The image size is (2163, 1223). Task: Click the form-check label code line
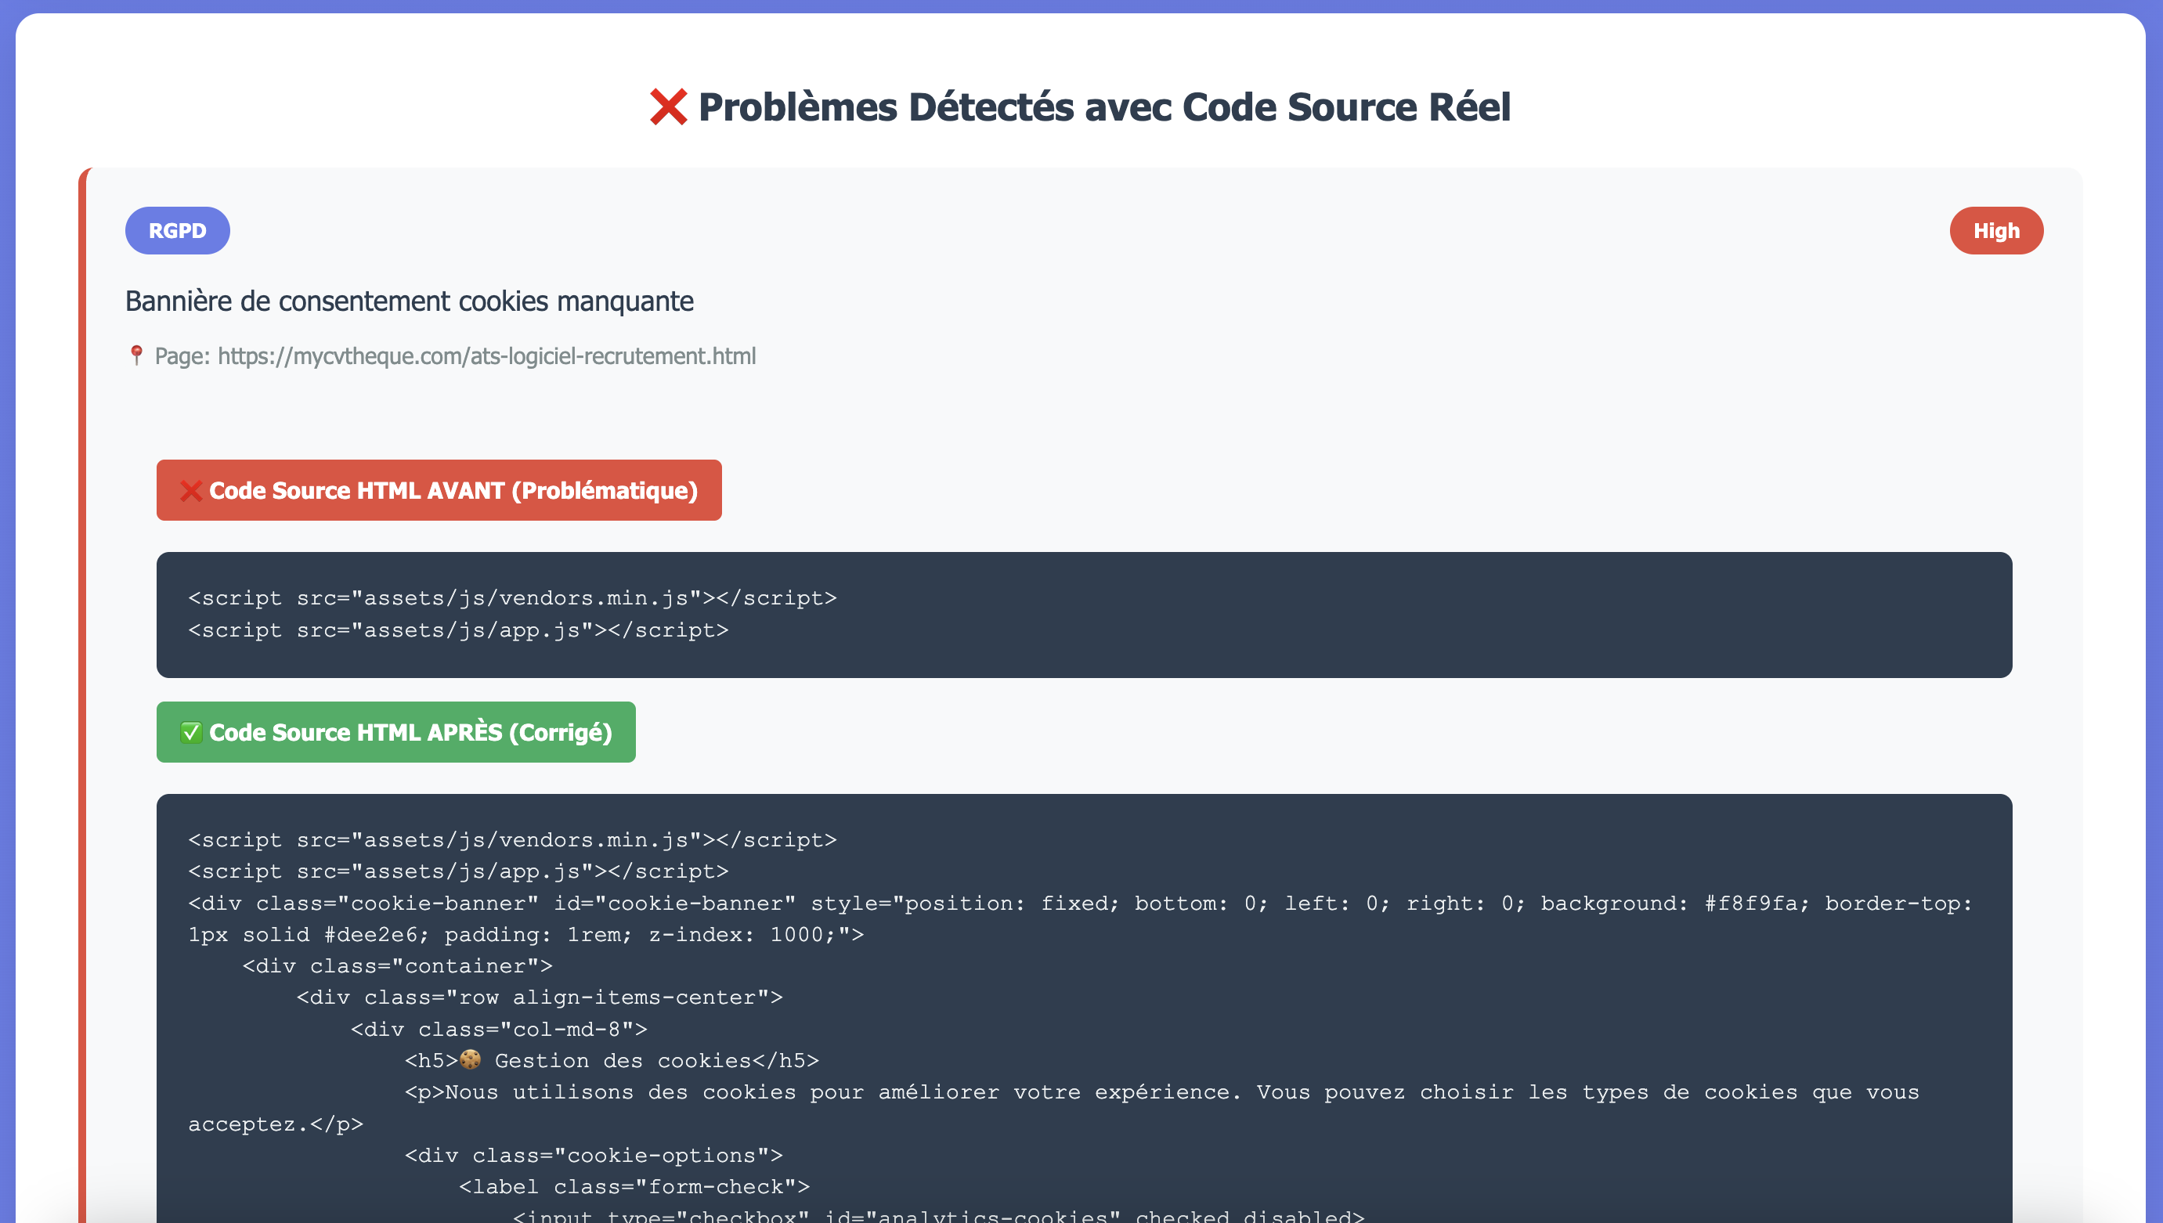634,1187
